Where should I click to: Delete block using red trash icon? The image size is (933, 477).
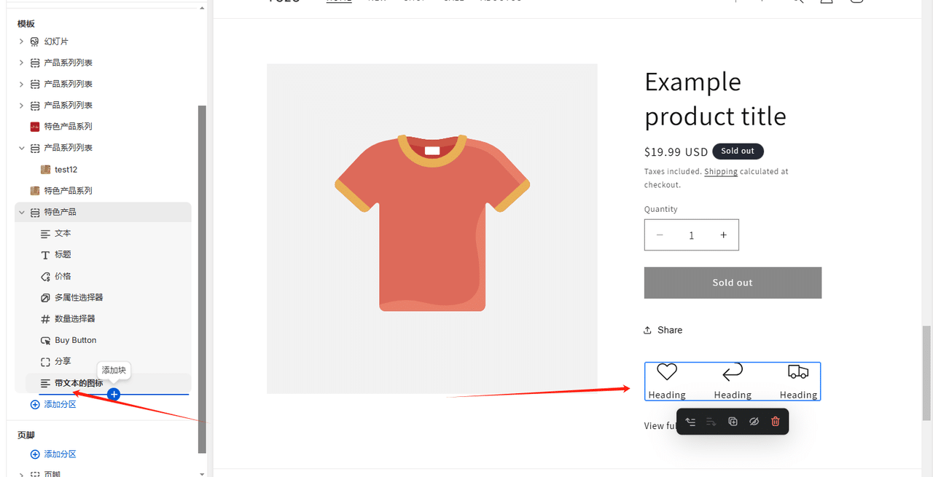point(775,422)
